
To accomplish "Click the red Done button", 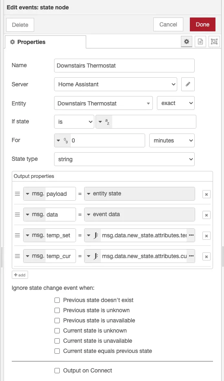I will [202, 24].
